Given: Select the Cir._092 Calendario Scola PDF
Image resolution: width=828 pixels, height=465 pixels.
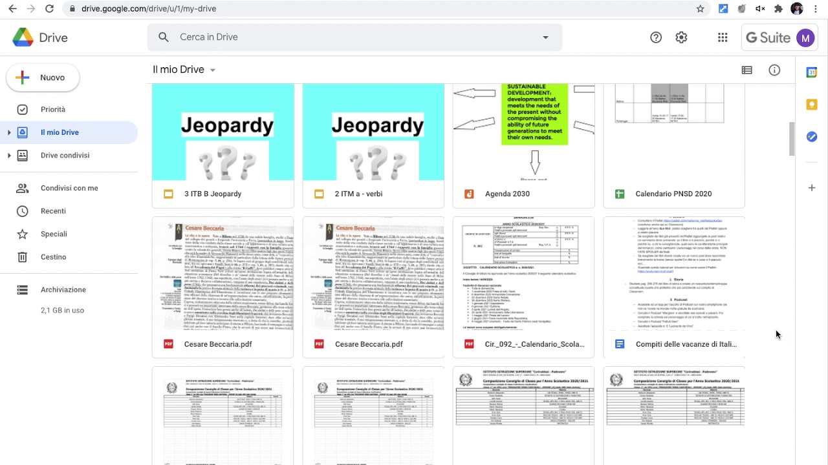Looking at the screenshot, I should 523,287.
